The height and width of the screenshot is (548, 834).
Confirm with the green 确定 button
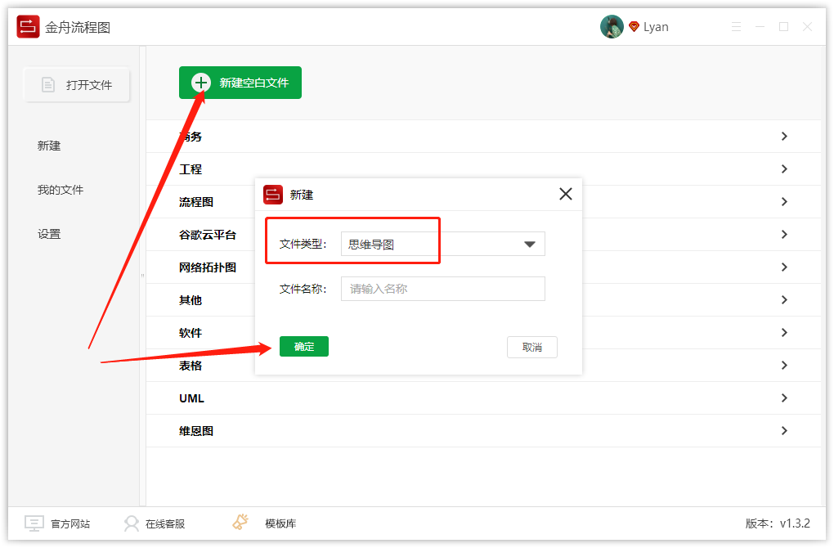click(x=303, y=346)
